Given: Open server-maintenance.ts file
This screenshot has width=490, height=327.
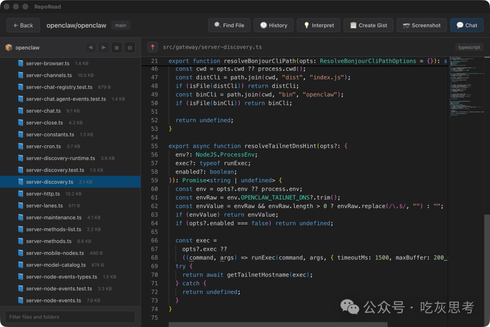Looking at the screenshot, I should [x=70, y=218].
